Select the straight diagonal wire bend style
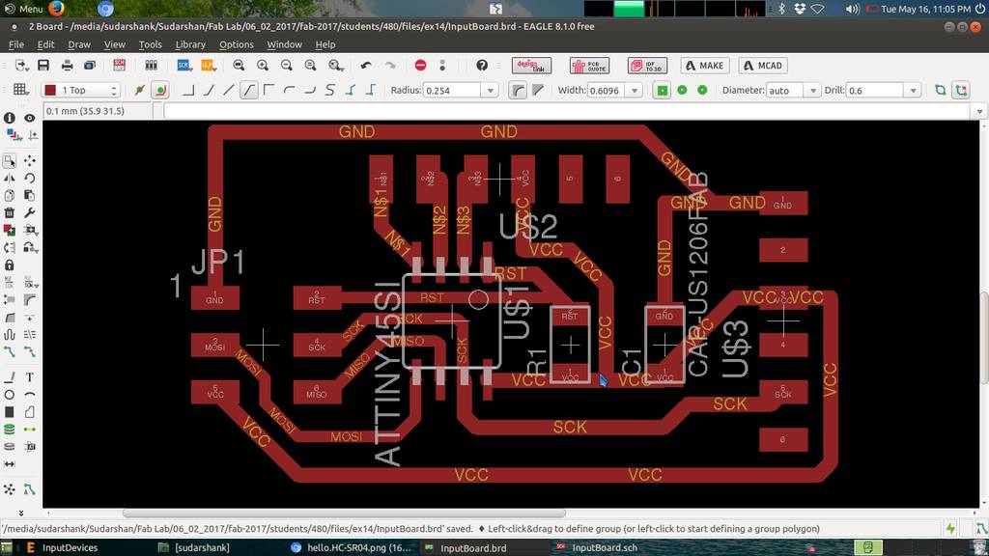 pyautogui.click(x=228, y=90)
